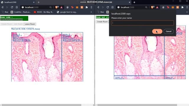Go back in the right browser window
This screenshot has width=189, height=106.
pos(98,7)
